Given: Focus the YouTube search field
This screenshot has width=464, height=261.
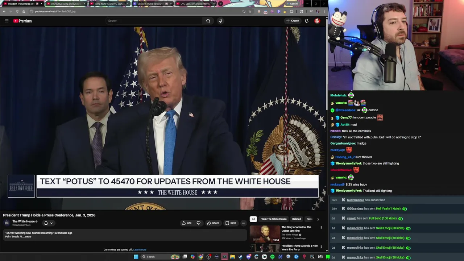Looking at the screenshot, I should (154, 21).
